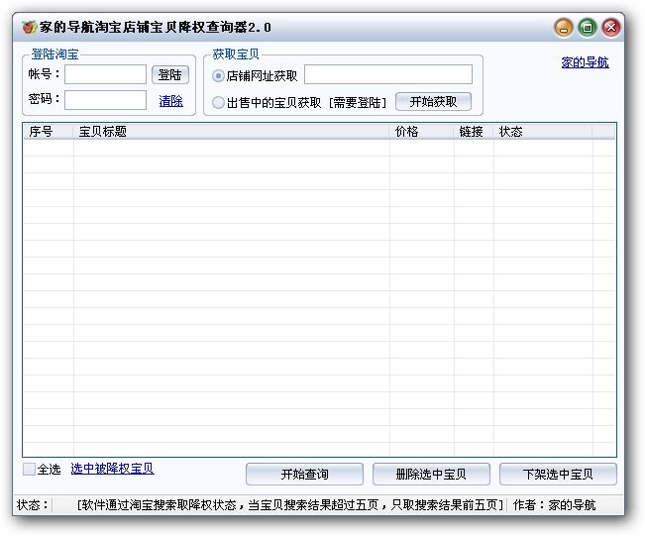Click the 开始获取 button
645x536 pixels.
point(433,102)
